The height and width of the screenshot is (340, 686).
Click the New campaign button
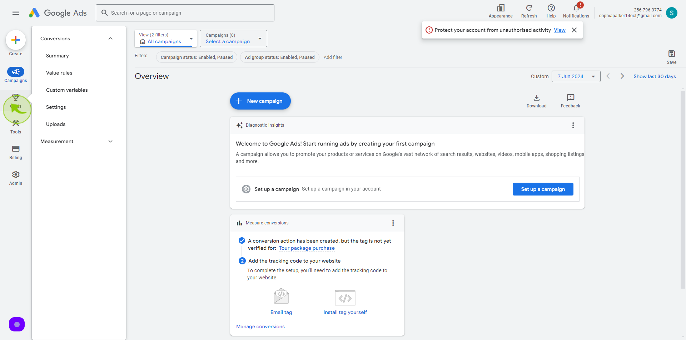point(260,101)
